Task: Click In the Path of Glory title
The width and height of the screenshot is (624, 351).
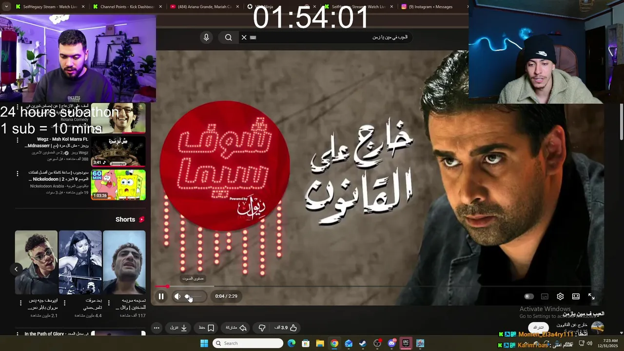Action: coord(57,334)
